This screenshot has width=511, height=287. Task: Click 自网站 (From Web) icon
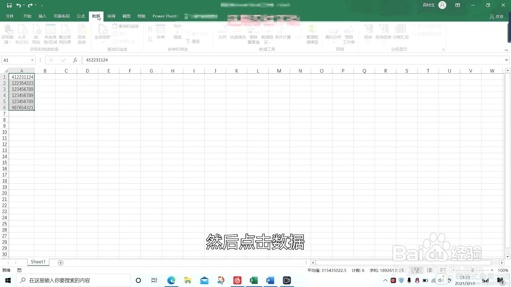pyautogui.click(x=36, y=34)
